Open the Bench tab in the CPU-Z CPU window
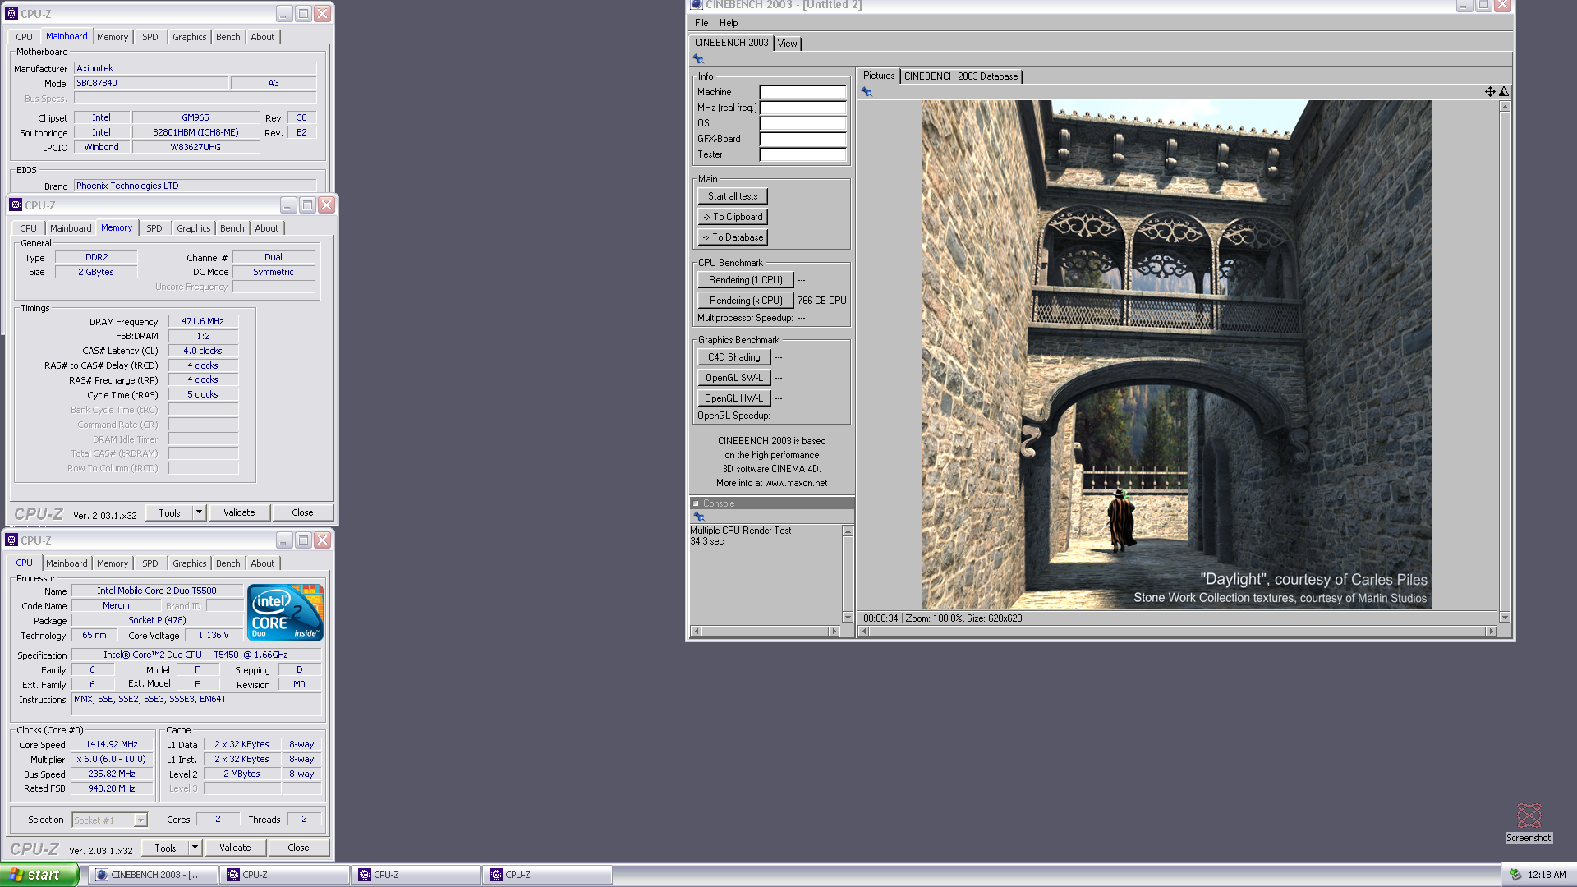The height and width of the screenshot is (887, 1577). [x=228, y=563]
